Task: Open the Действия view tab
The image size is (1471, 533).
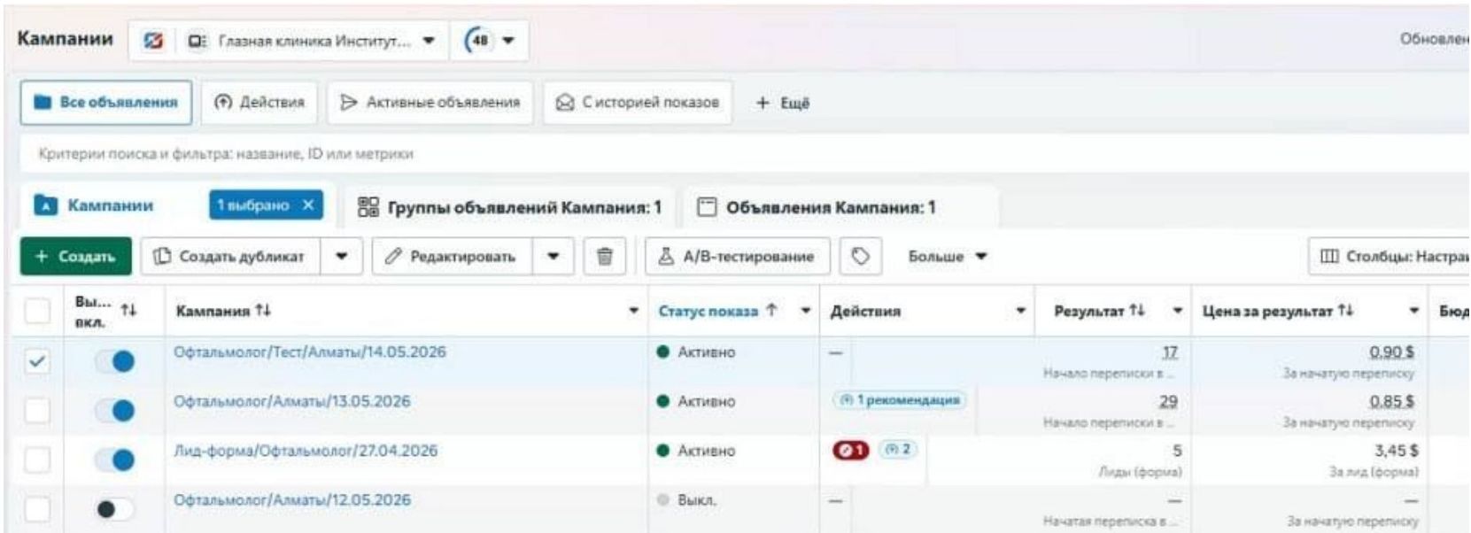Action: click(259, 103)
